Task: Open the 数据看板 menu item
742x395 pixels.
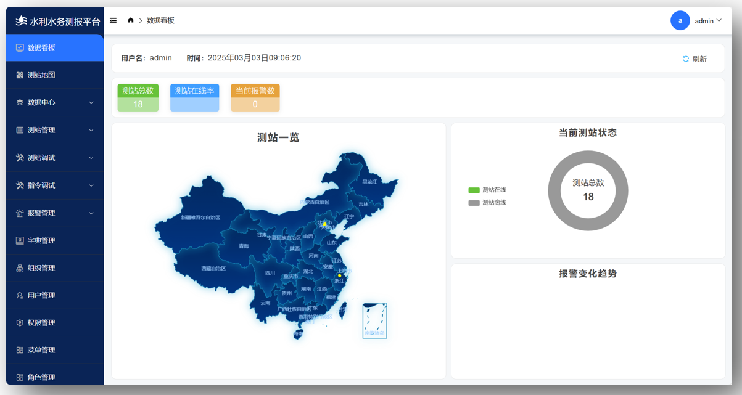Action: point(55,47)
